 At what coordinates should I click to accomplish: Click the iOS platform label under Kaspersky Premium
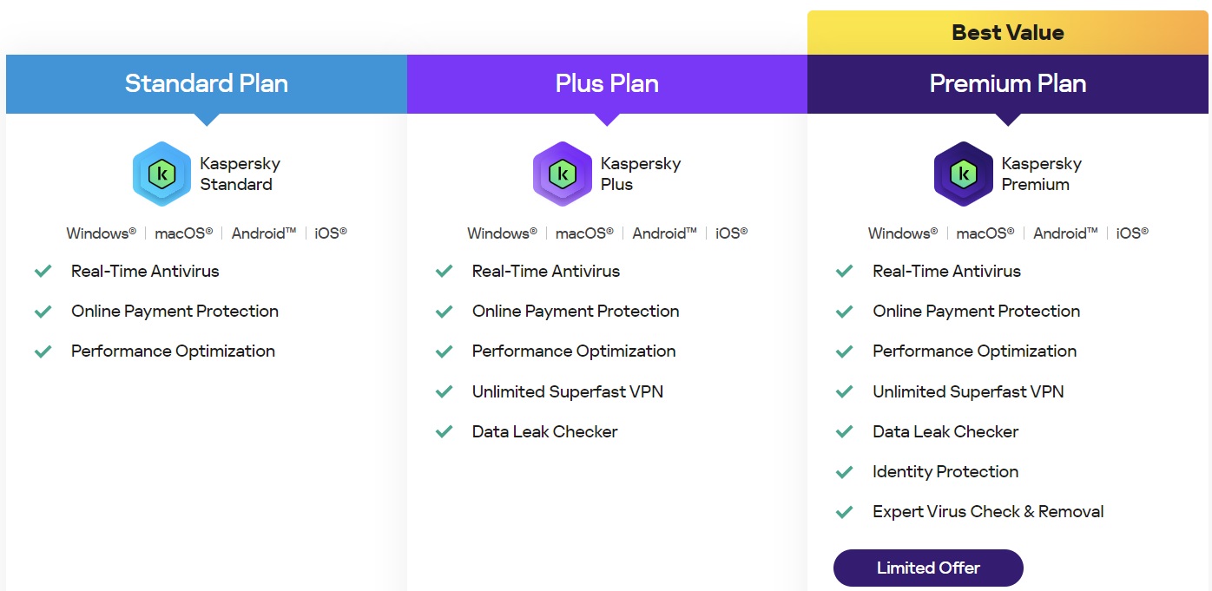coord(1132,233)
